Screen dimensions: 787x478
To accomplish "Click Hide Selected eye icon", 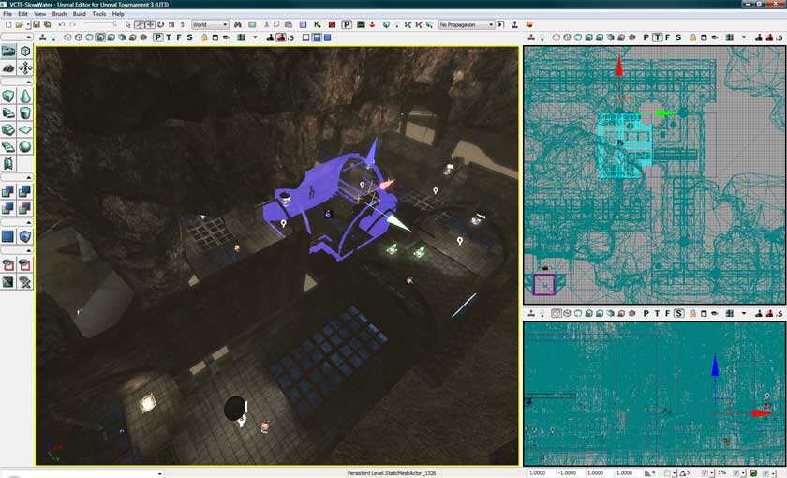I will point(25,264).
